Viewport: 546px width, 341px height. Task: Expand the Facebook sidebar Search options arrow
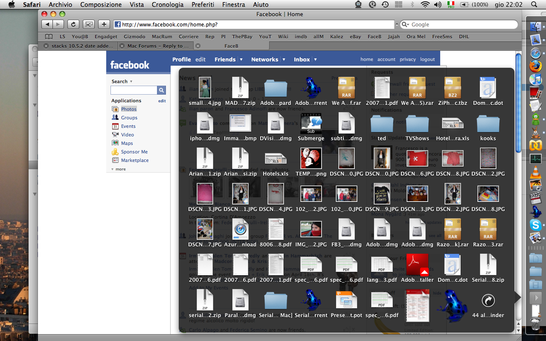(x=131, y=81)
